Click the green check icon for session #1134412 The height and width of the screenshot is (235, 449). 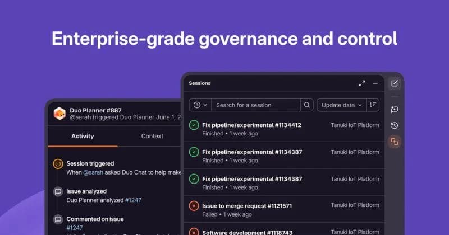(x=194, y=125)
